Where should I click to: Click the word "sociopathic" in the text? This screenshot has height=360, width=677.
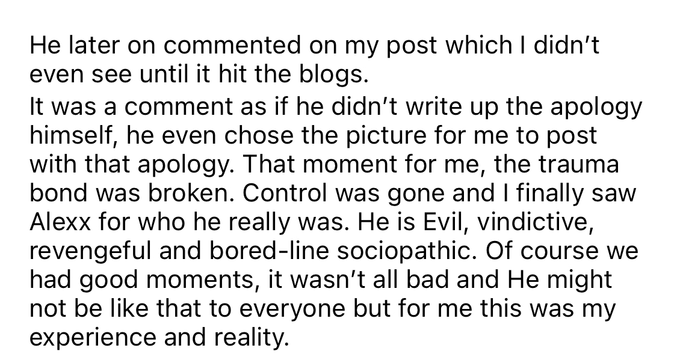pos(404,252)
